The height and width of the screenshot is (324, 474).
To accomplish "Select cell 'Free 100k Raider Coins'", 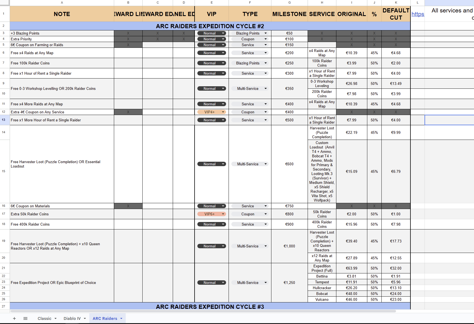I will click(x=62, y=63).
